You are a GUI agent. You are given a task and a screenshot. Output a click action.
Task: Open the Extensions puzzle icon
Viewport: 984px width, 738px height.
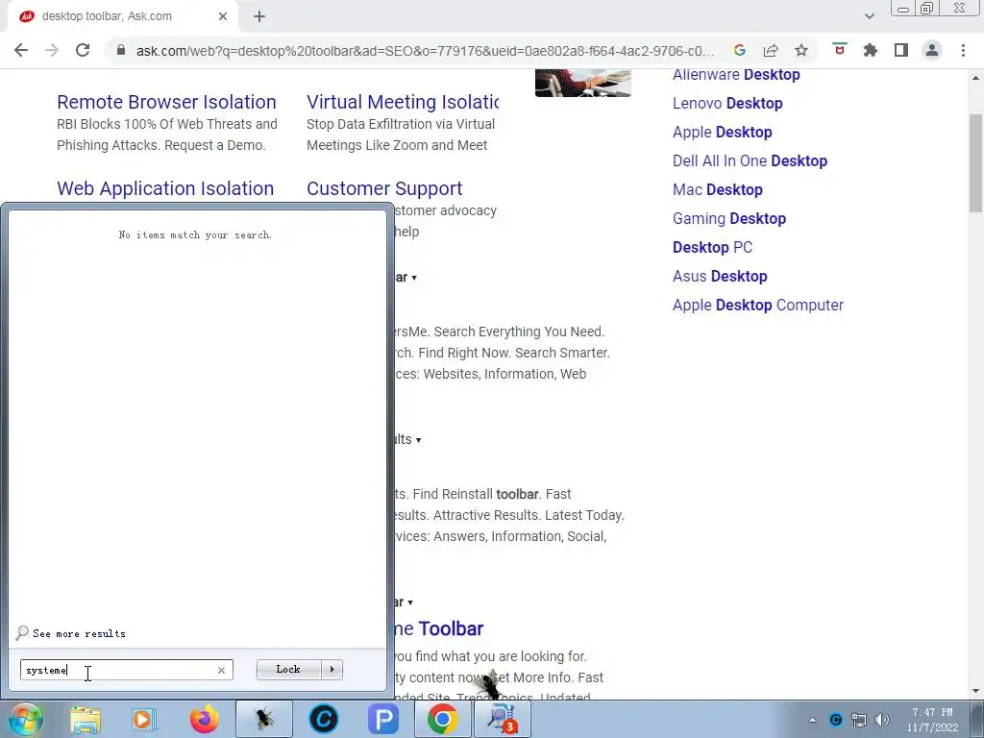(x=870, y=50)
